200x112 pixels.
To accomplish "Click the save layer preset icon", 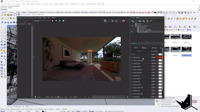I will coord(140,21).
